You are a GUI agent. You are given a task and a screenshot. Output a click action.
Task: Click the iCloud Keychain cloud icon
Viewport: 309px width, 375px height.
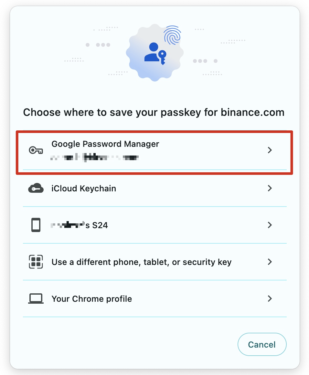pos(36,188)
